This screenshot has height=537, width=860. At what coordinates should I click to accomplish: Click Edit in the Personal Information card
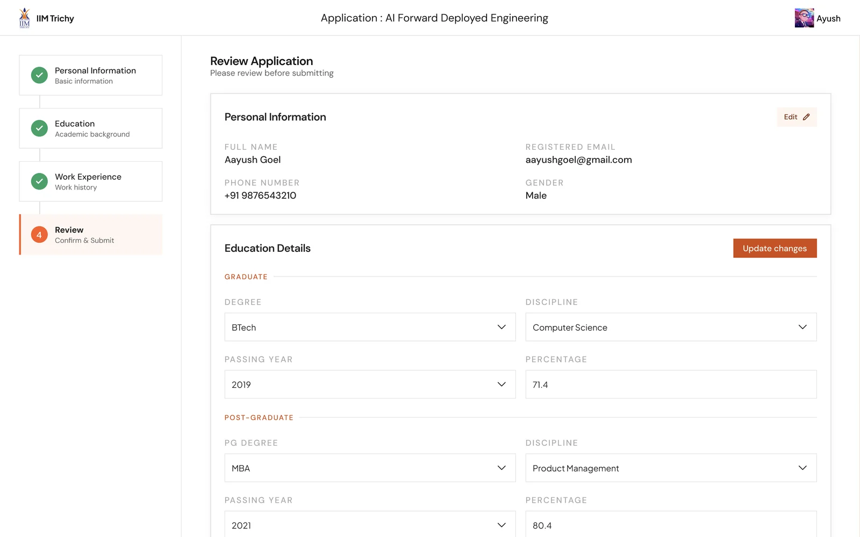pyautogui.click(x=797, y=117)
